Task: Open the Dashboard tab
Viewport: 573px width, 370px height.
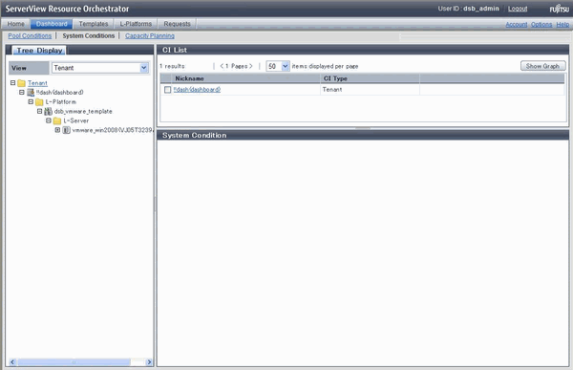Action: [x=52, y=24]
